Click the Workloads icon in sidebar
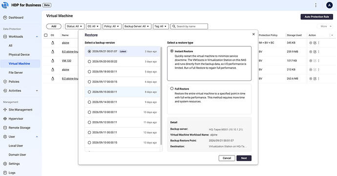The width and height of the screenshot is (337, 176). (x=5, y=37)
